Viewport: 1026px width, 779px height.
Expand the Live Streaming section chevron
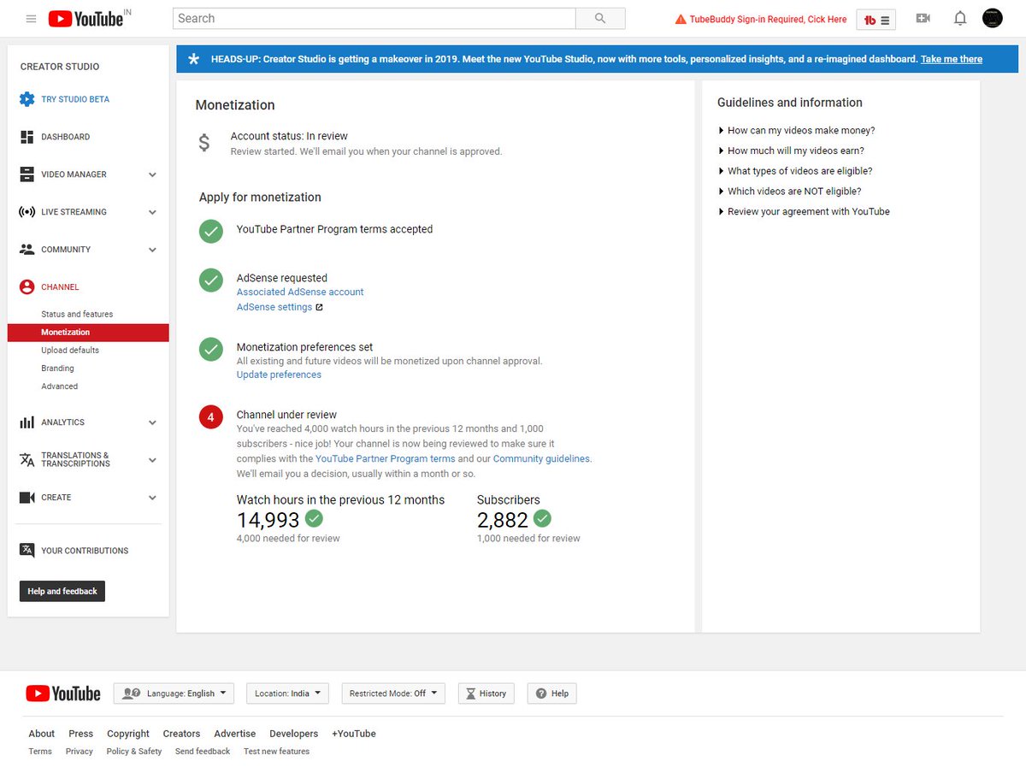152,212
